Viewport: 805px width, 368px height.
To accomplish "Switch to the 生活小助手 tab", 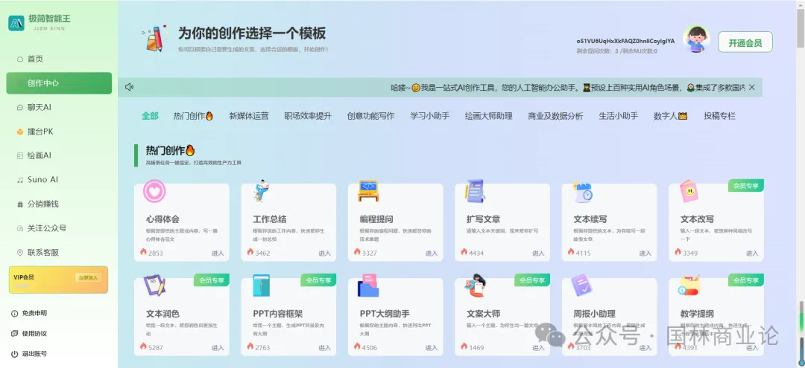I will click(x=618, y=116).
